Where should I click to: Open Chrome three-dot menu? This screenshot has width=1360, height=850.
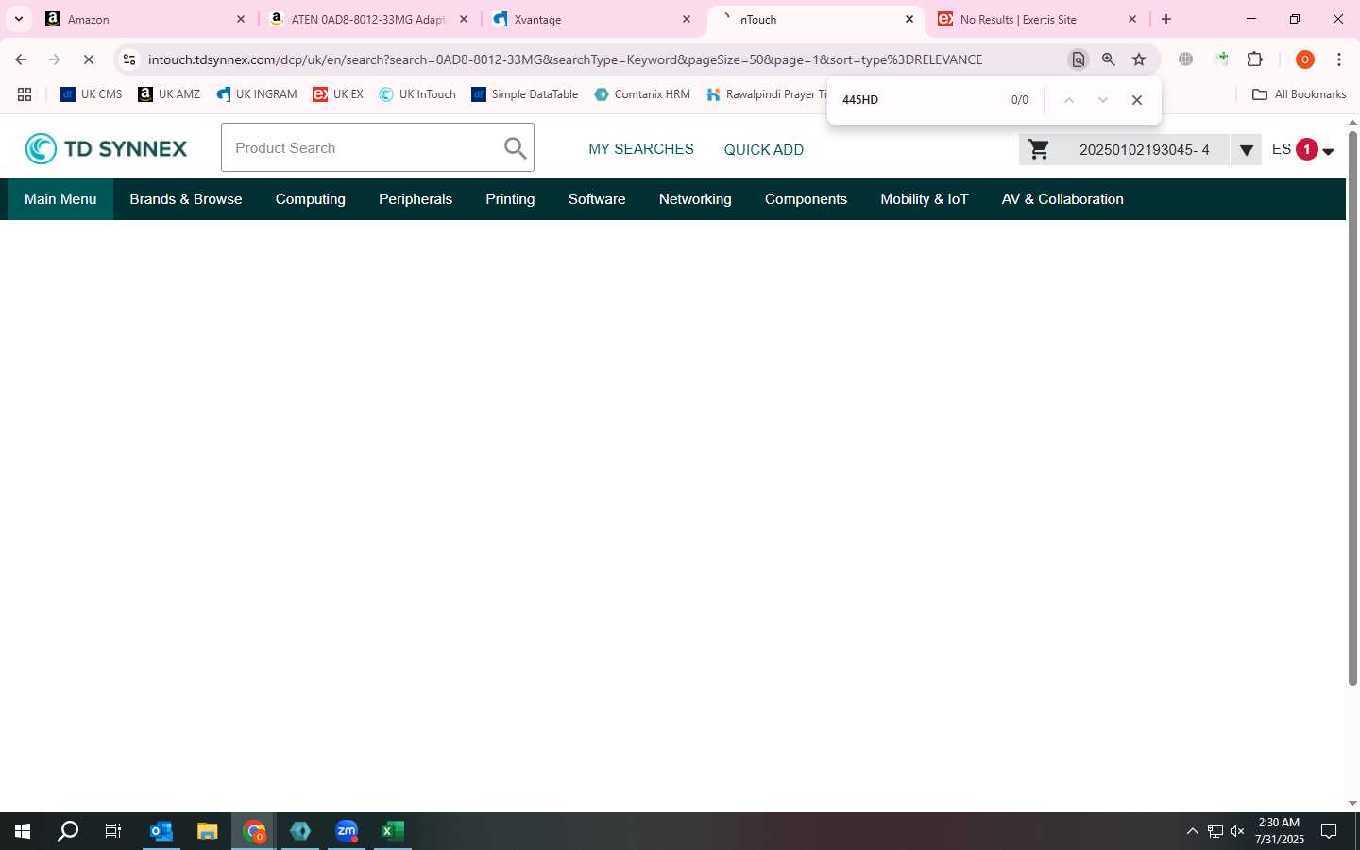pyautogui.click(x=1339, y=59)
